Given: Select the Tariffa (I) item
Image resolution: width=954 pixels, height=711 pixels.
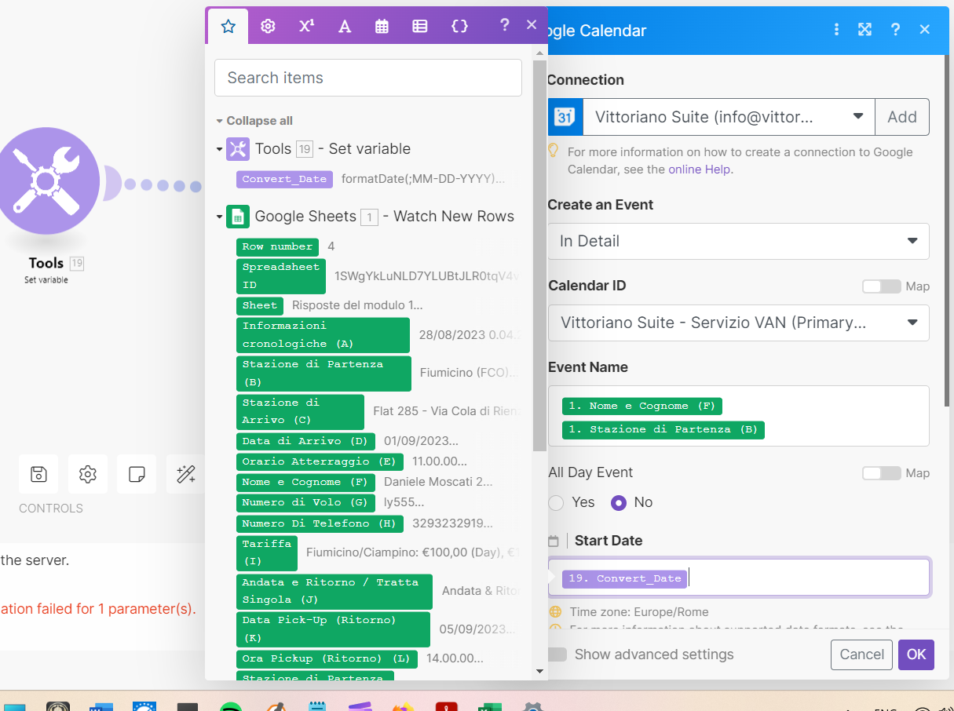Looking at the screenshot, I should point(267,552).
